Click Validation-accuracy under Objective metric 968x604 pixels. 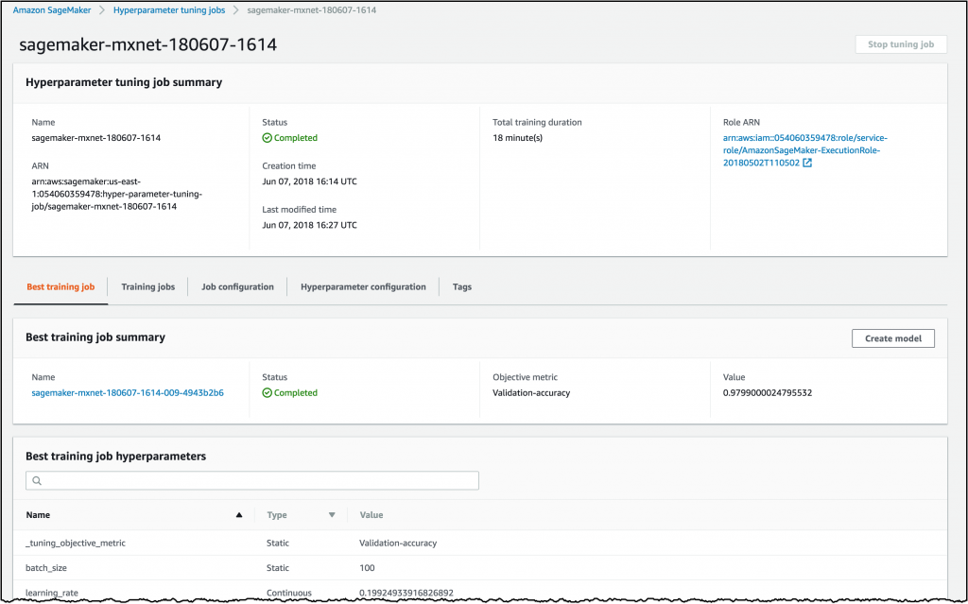pos(531,393)
